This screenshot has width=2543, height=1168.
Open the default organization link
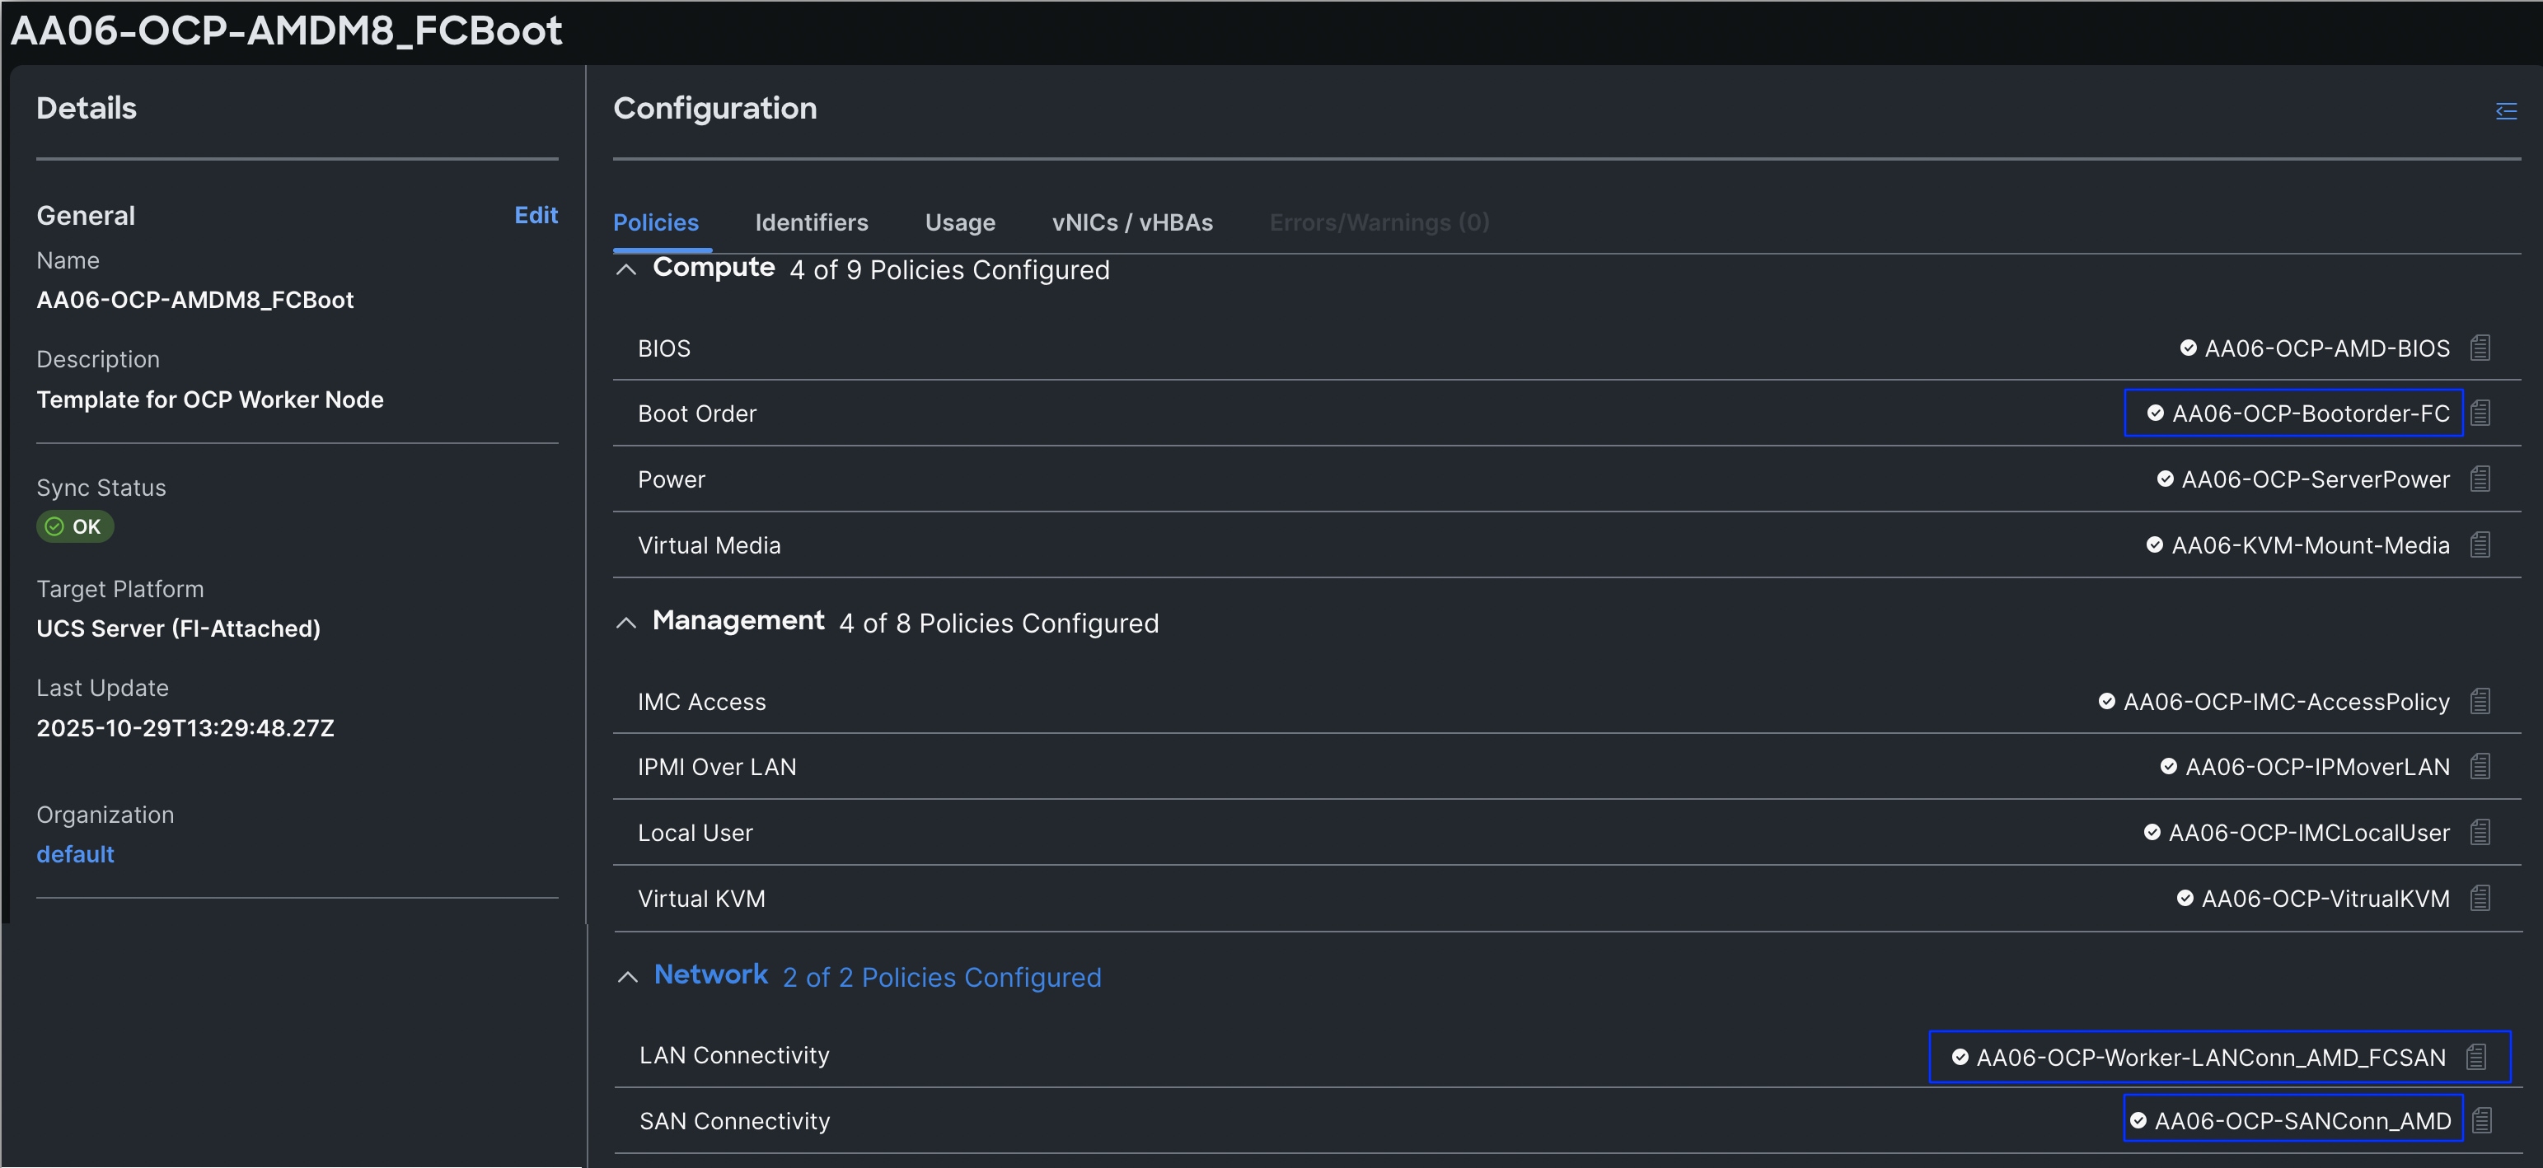pos(75,854)
